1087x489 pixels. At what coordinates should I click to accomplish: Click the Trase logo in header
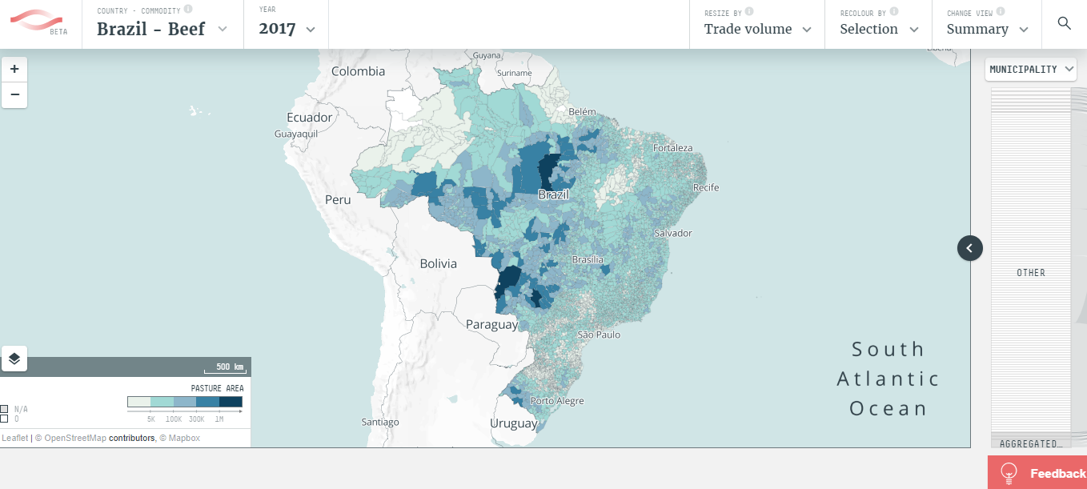tap(41, 21)
